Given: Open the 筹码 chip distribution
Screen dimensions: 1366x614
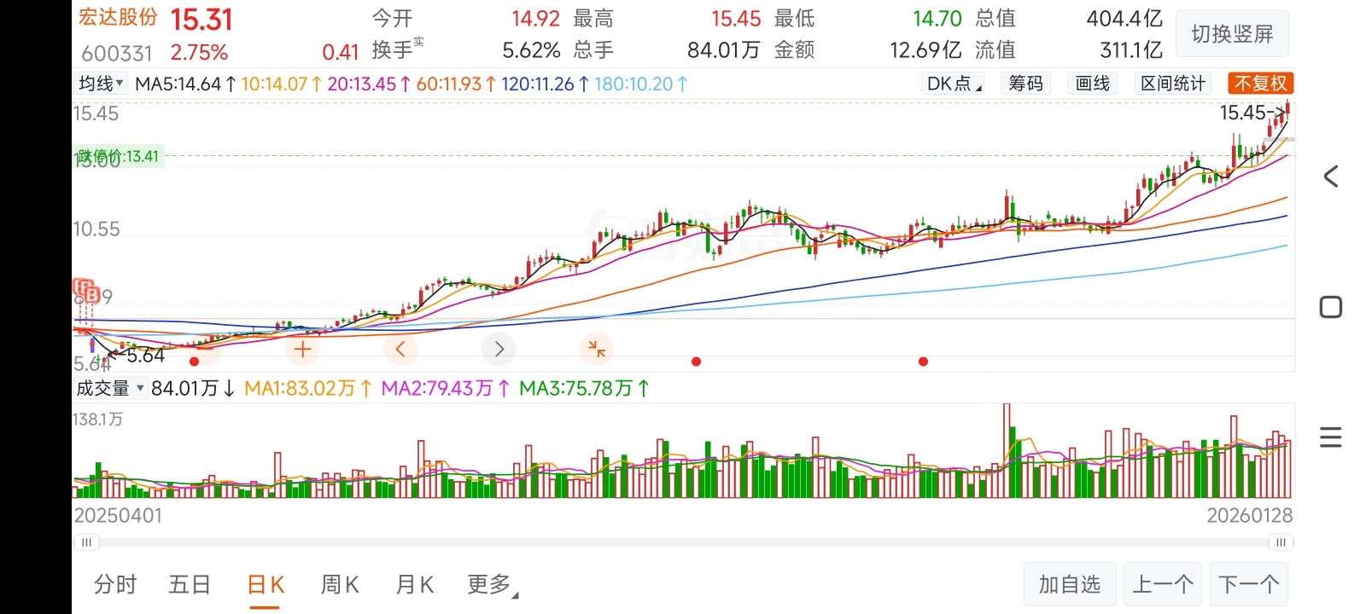Looking at the screenshot, I should [x=1025, y=84].
